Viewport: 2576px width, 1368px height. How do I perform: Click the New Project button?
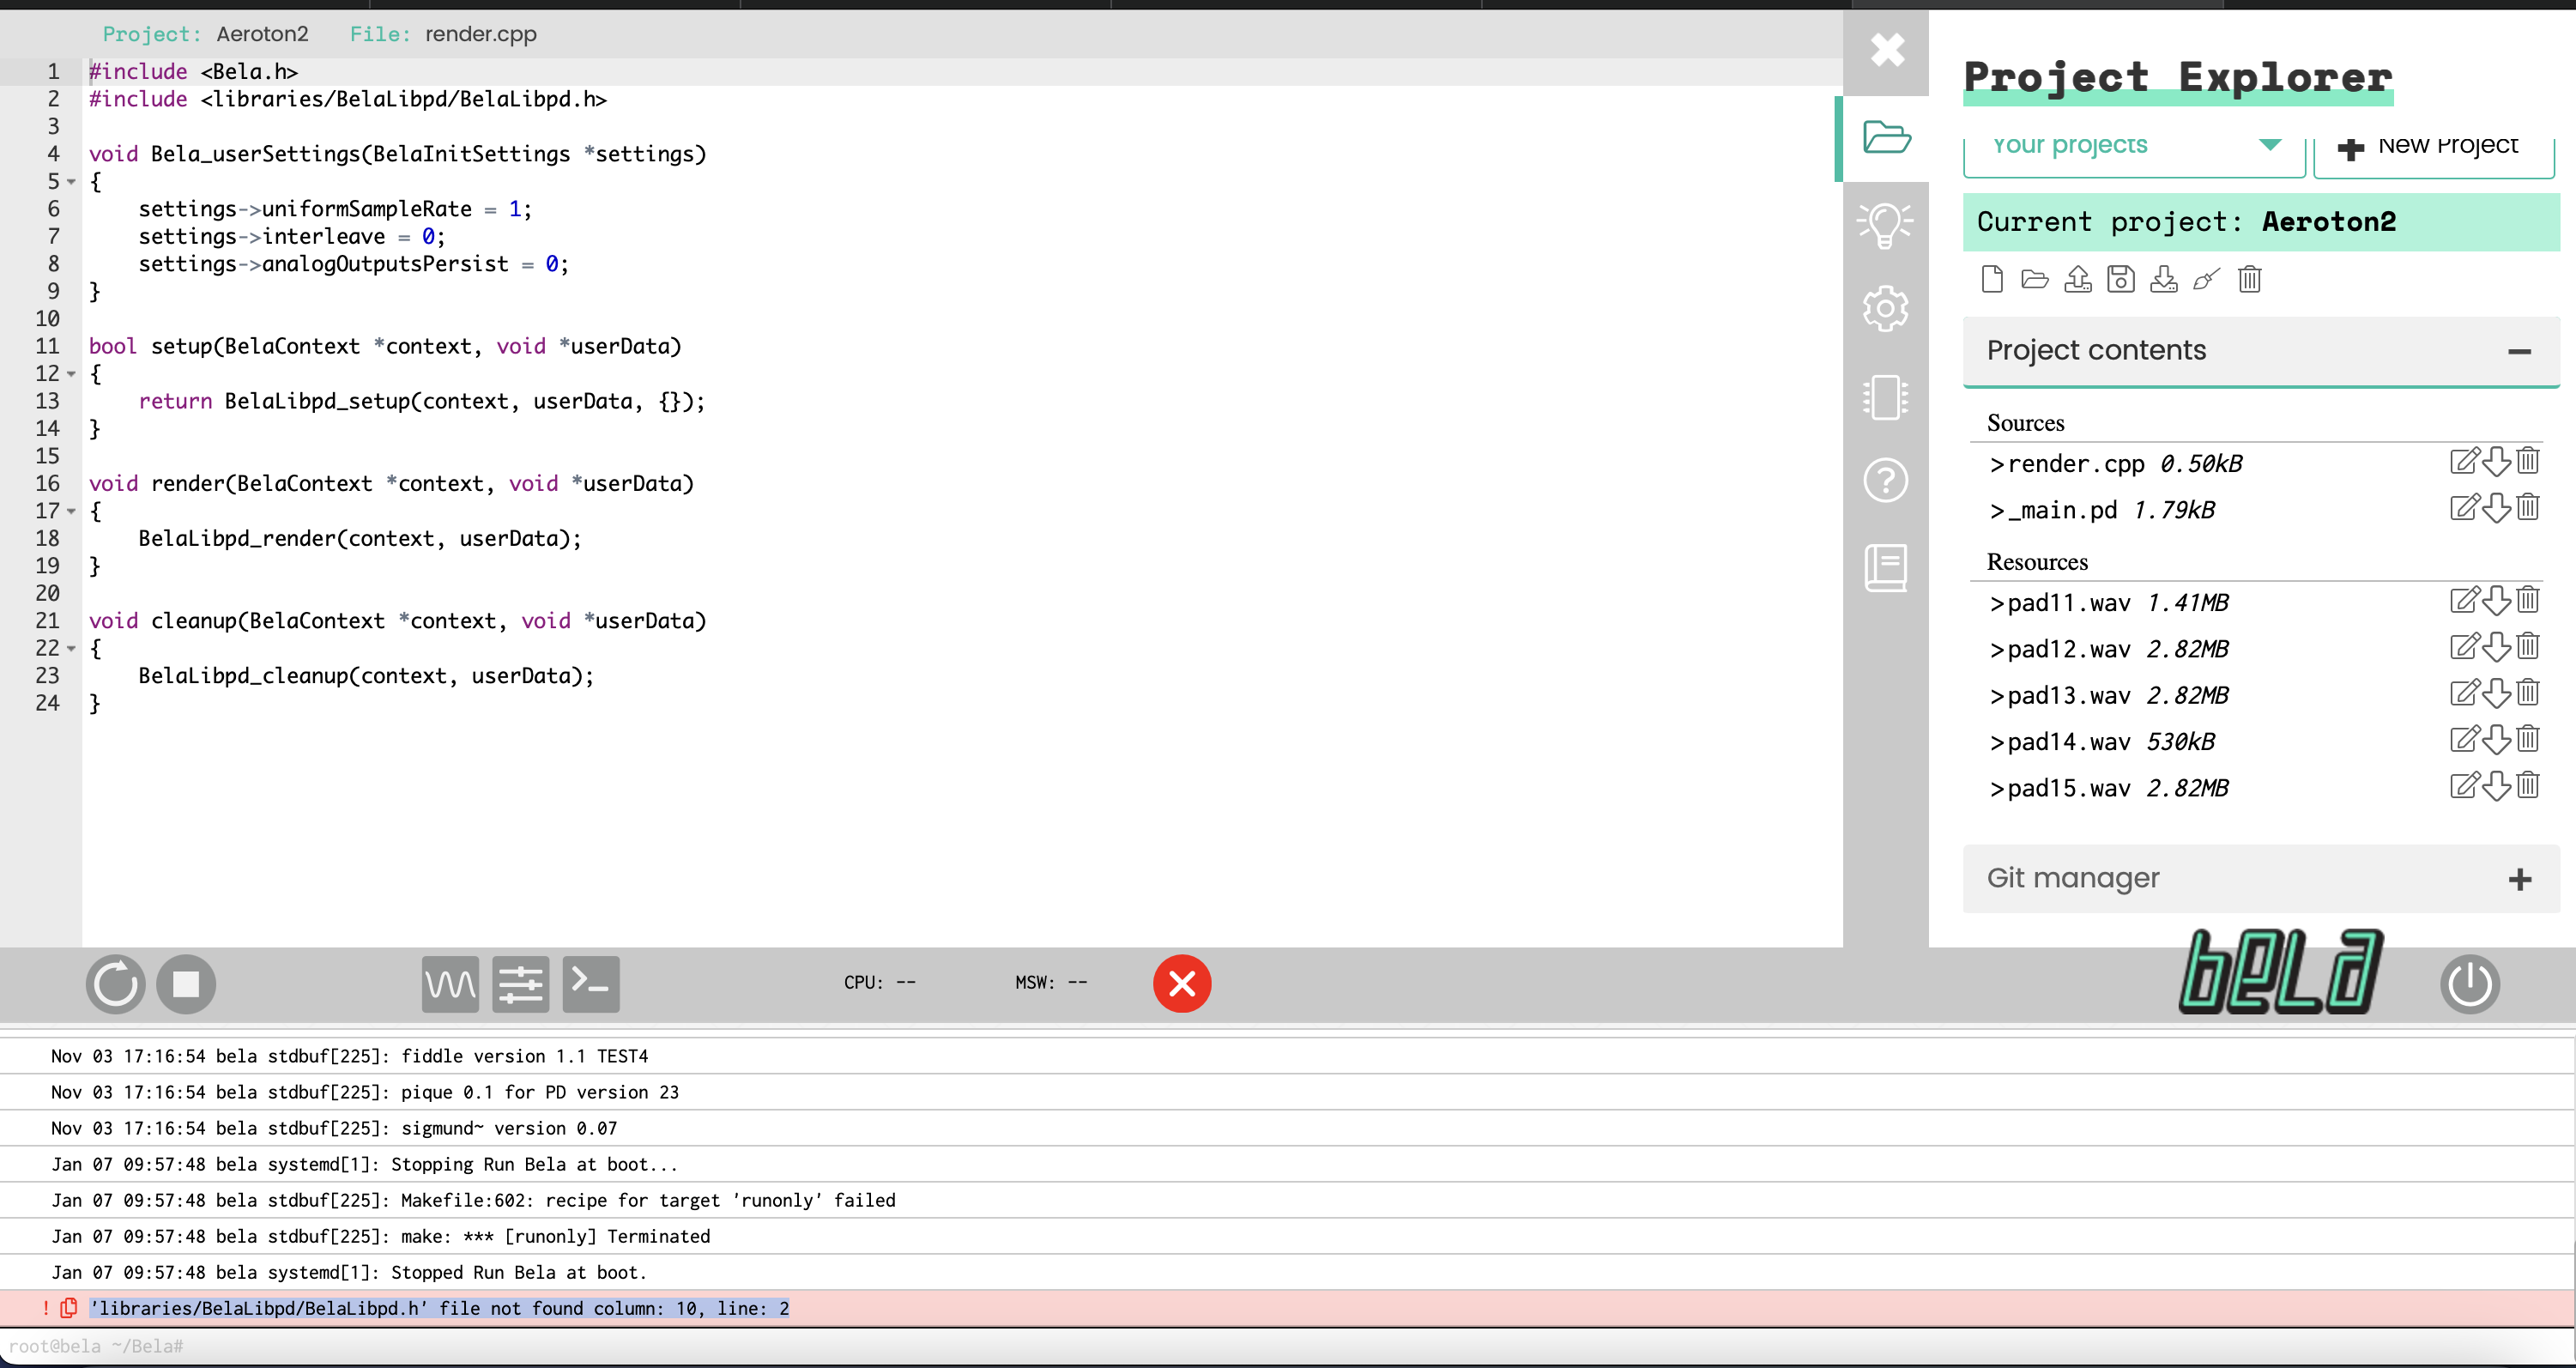(2433, 147)
